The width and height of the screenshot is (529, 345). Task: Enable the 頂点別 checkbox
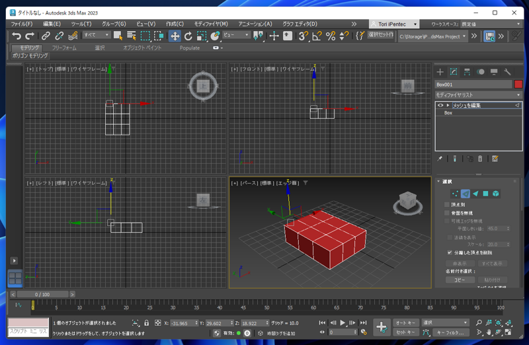point(447,204)
